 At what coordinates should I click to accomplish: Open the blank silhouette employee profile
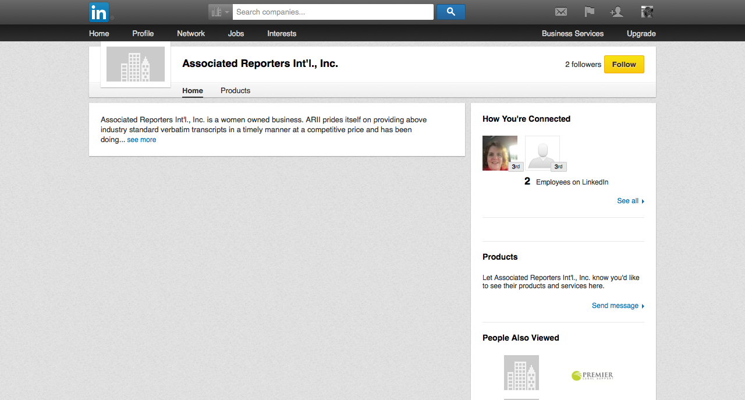(x=542, y=153)
